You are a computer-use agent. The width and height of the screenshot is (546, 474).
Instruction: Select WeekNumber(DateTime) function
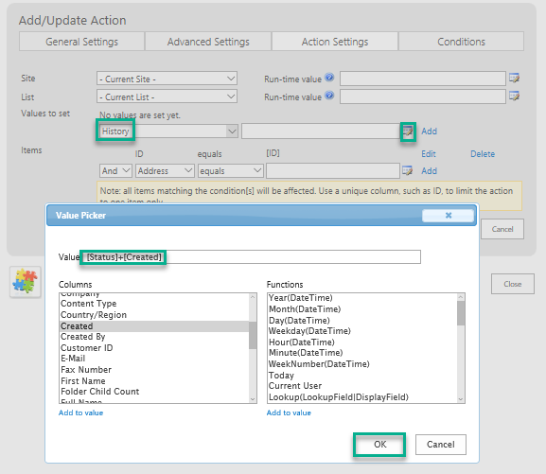point(362,364)
